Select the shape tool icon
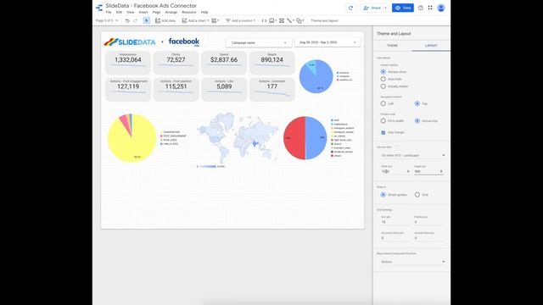543x305 pixels. 299,20
